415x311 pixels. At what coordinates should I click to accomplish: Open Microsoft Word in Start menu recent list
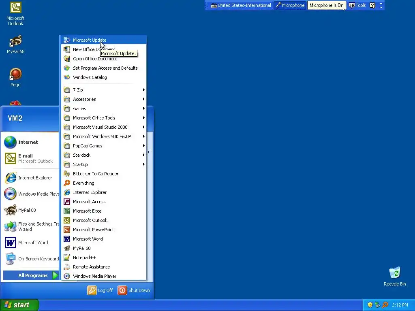click(x=31, y=243)
